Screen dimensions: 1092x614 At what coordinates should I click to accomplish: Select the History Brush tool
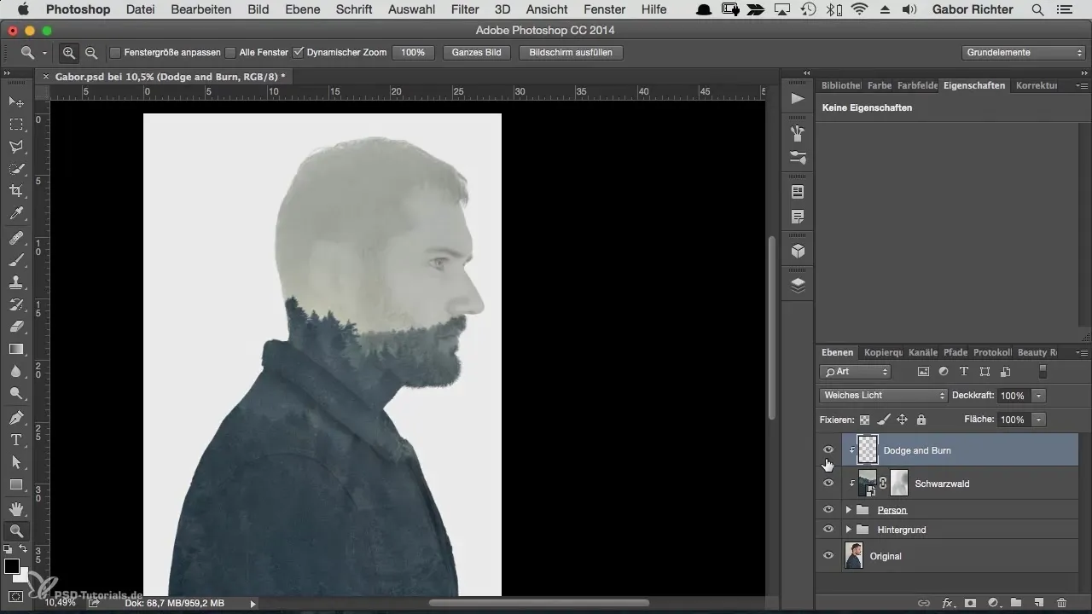(x=16, y=304)
